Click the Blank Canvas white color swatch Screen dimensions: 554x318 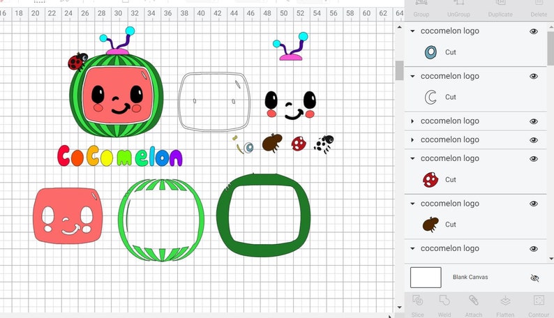(426, 278)
